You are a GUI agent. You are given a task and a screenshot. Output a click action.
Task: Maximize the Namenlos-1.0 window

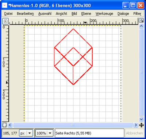pyautogui.click(x=133, y=5)
